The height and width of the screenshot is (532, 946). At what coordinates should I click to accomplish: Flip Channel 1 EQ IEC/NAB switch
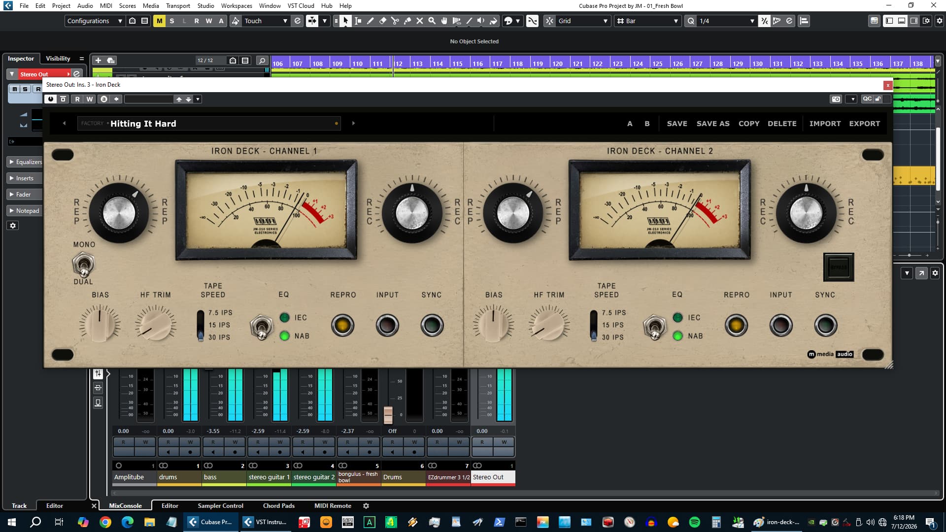tap(261, 327)
